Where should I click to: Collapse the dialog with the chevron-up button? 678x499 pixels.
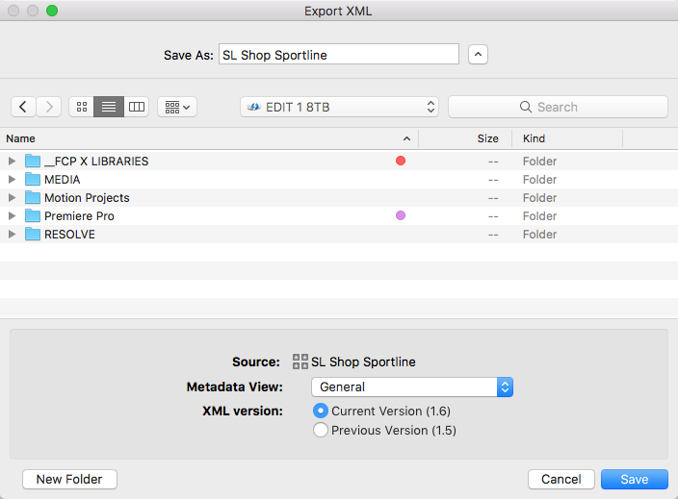[478, 55]
